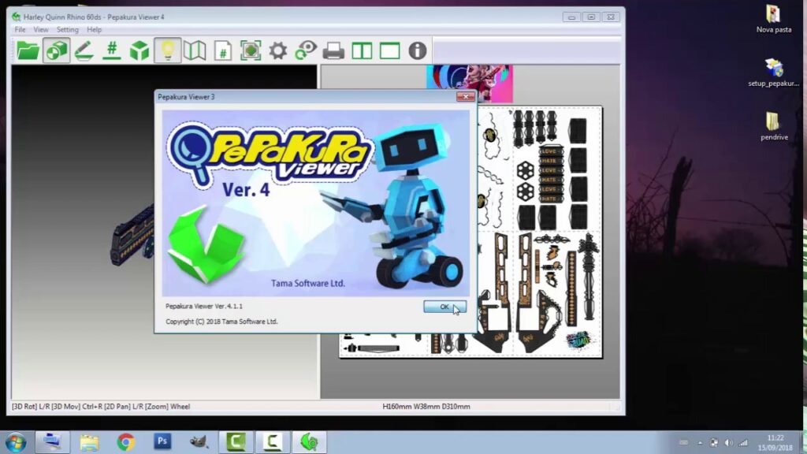Open the volume control in system tray
The width and height of the screenshot is (807, 454).
(729, 442)
